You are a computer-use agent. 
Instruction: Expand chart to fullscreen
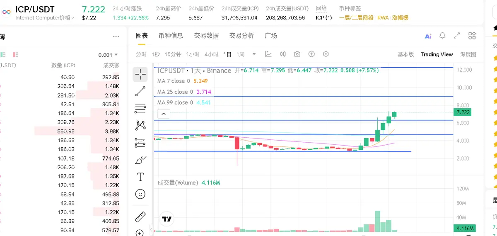(457, 36)
